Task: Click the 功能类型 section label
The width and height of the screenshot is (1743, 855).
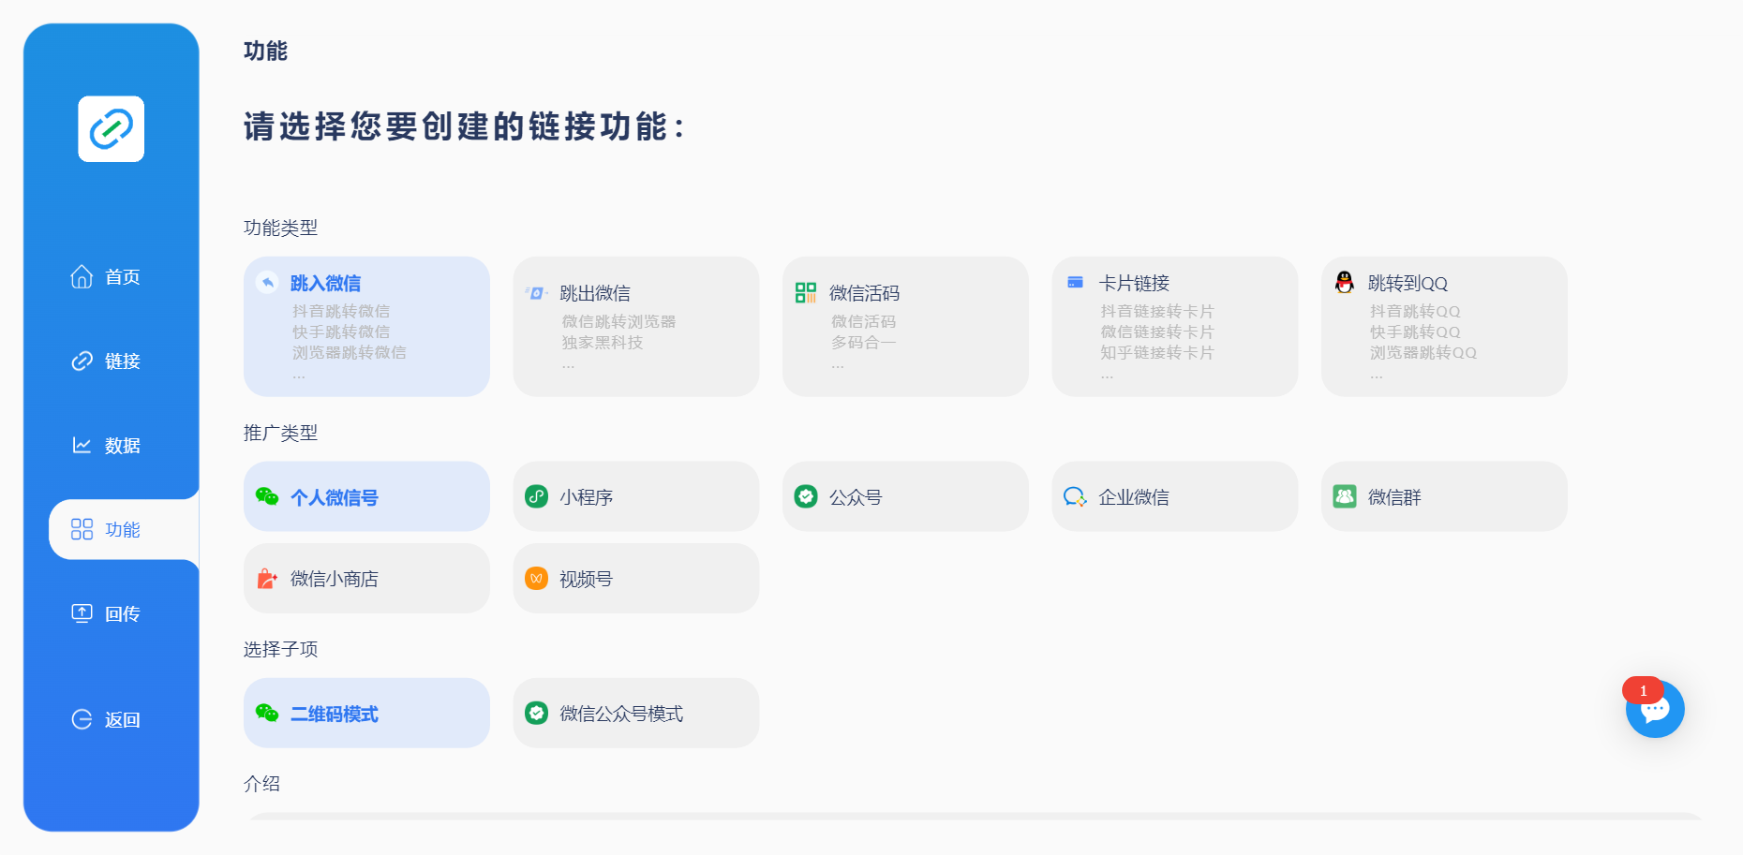Action: 280,228
